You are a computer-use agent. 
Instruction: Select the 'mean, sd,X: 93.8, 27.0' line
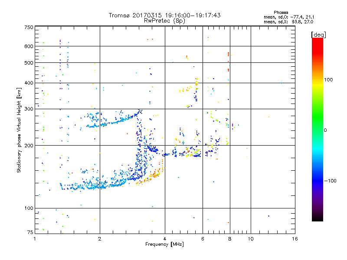288,22
